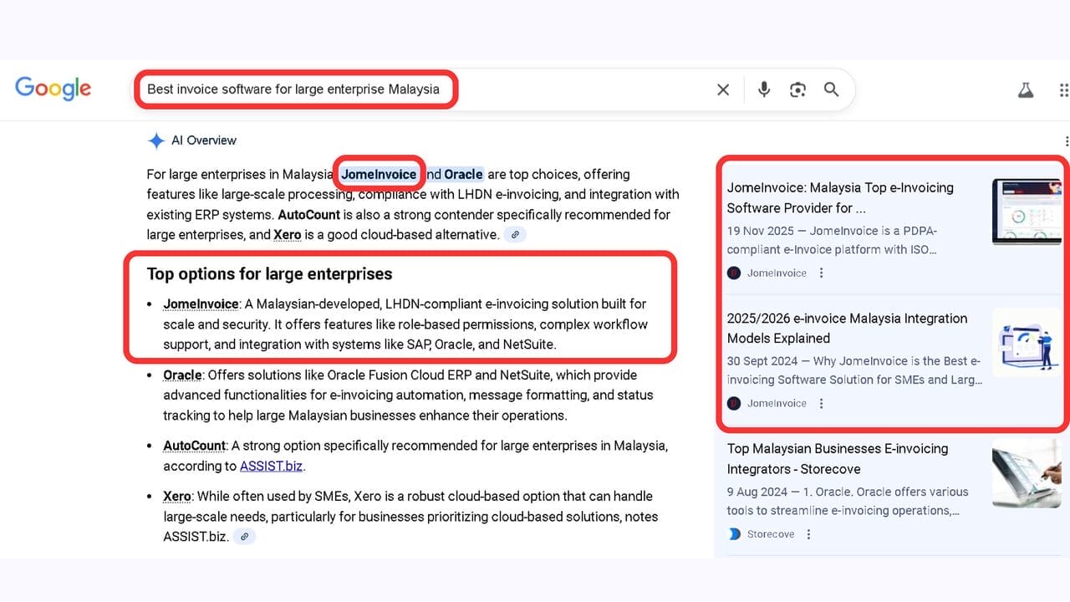Image resolution: width=1070 pixels, height=602 pixels.
Task: Click source link icon after ASSIST.biz bullet
Action: (244, 537)
